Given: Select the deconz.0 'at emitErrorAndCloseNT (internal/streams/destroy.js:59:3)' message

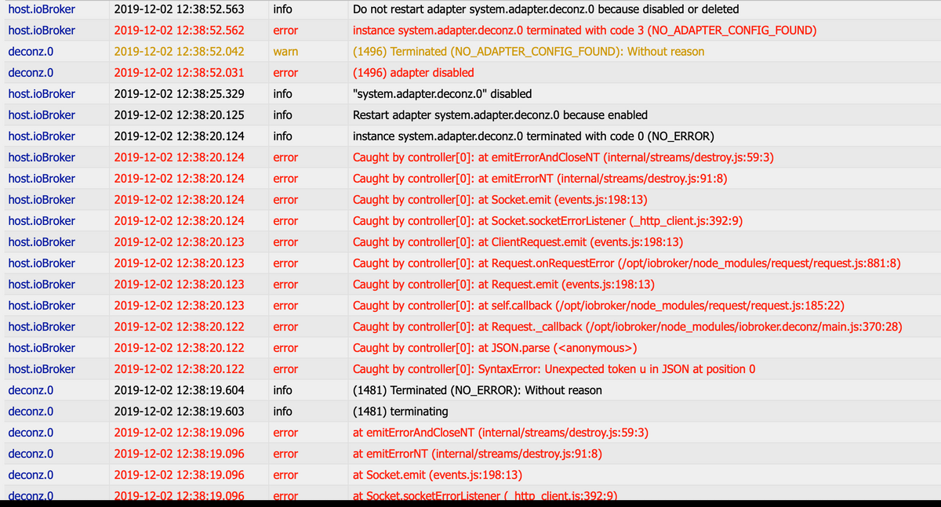Looking at the screenshot, I should pos(500,433).
